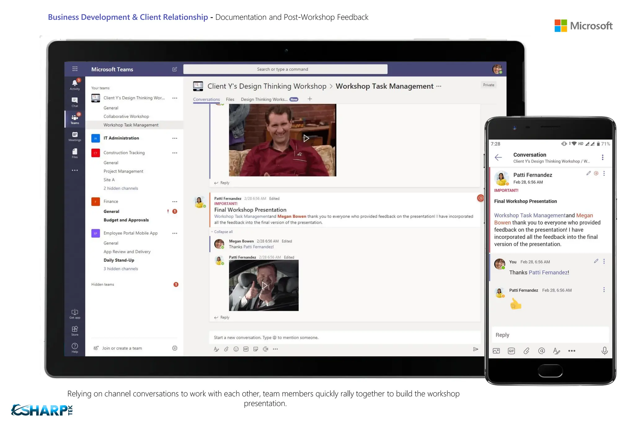Select Collaborative Workshop channel
The image size is (635, 425).
[x=126, y=117]
